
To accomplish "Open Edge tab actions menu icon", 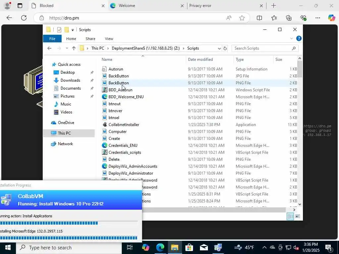I will (x=20, y=6).
